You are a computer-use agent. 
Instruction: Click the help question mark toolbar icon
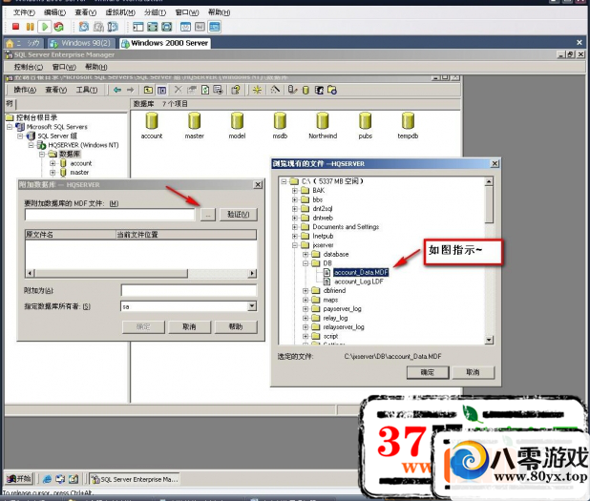tap(236, 90)
